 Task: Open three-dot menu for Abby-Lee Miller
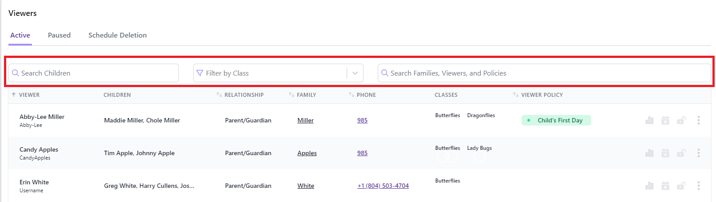point(698,120)
